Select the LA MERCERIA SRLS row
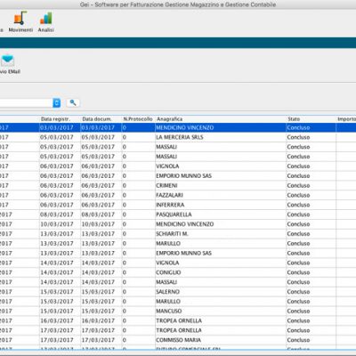Viewport: 356px width, 356px height. (x=178, y=137)
